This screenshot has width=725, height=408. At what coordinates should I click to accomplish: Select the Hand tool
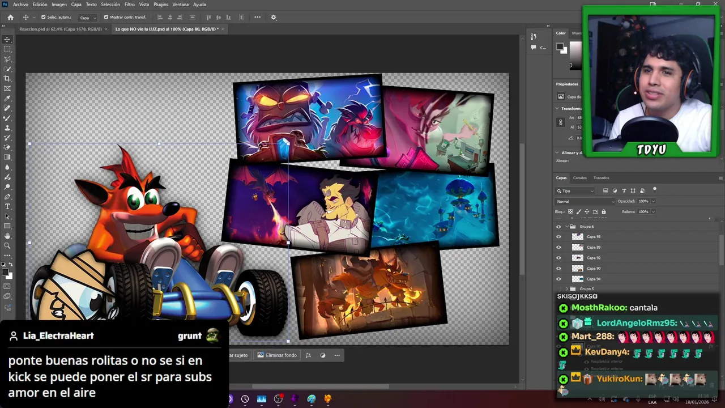tap(7, 236)
